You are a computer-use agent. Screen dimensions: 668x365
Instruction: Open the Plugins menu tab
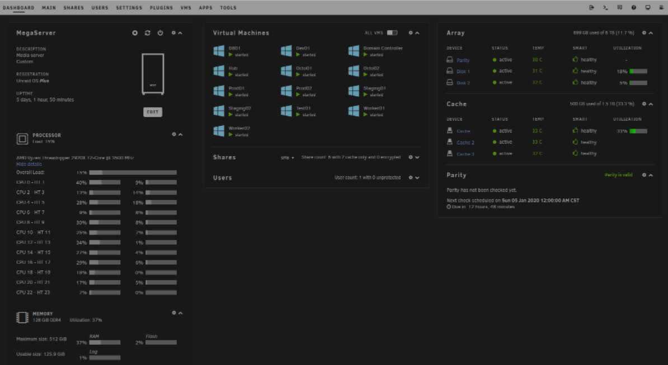(x=161, y=8)
